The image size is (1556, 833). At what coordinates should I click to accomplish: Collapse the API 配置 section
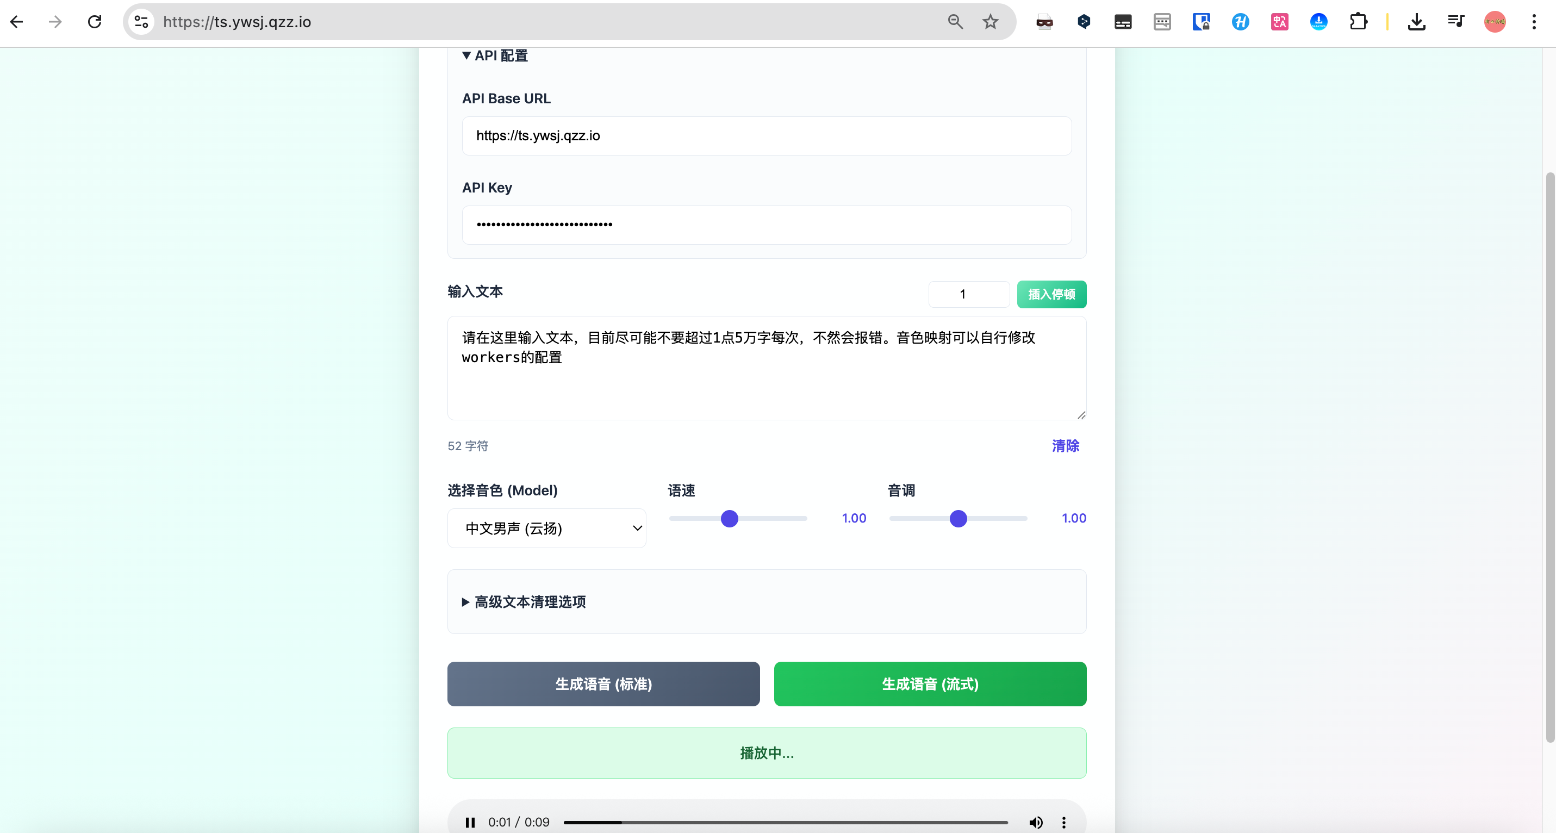pyautogui.click(x=495, y=55)
